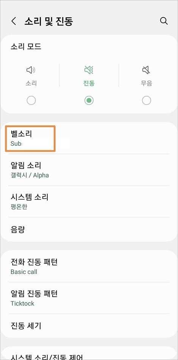Open 알림 진동 패턴 setting

pos(89,298)
